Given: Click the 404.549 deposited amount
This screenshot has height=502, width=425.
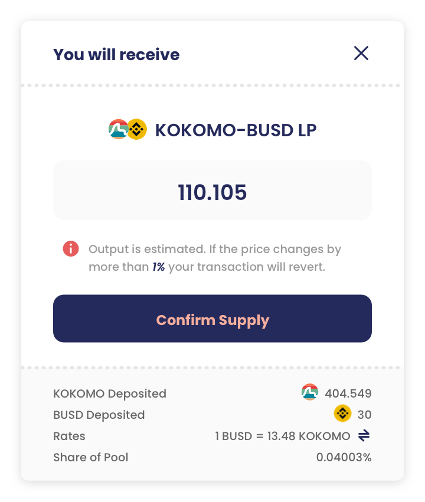Looking at the screenshot, I should pos(348,393).
